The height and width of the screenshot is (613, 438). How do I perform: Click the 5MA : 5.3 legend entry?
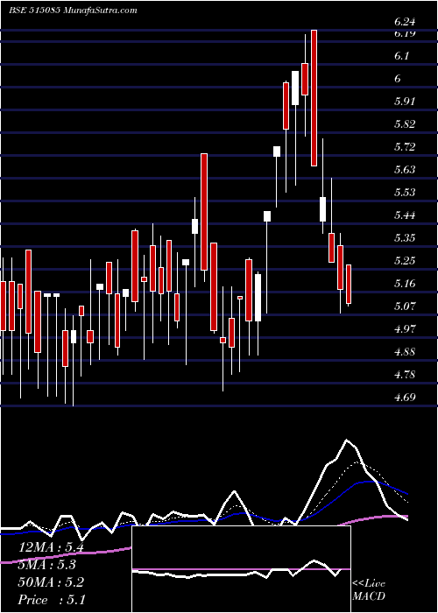[x=46, y=565]
